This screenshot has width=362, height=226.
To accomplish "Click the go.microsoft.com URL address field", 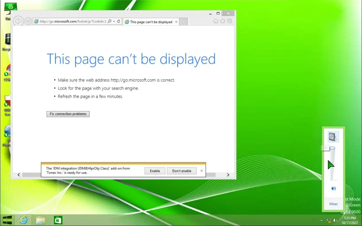I will tap(73, 21).
